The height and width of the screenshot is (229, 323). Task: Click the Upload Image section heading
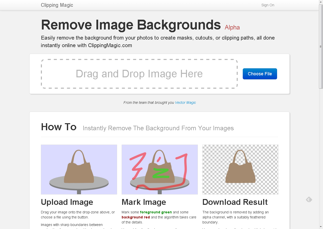[67, 202]
